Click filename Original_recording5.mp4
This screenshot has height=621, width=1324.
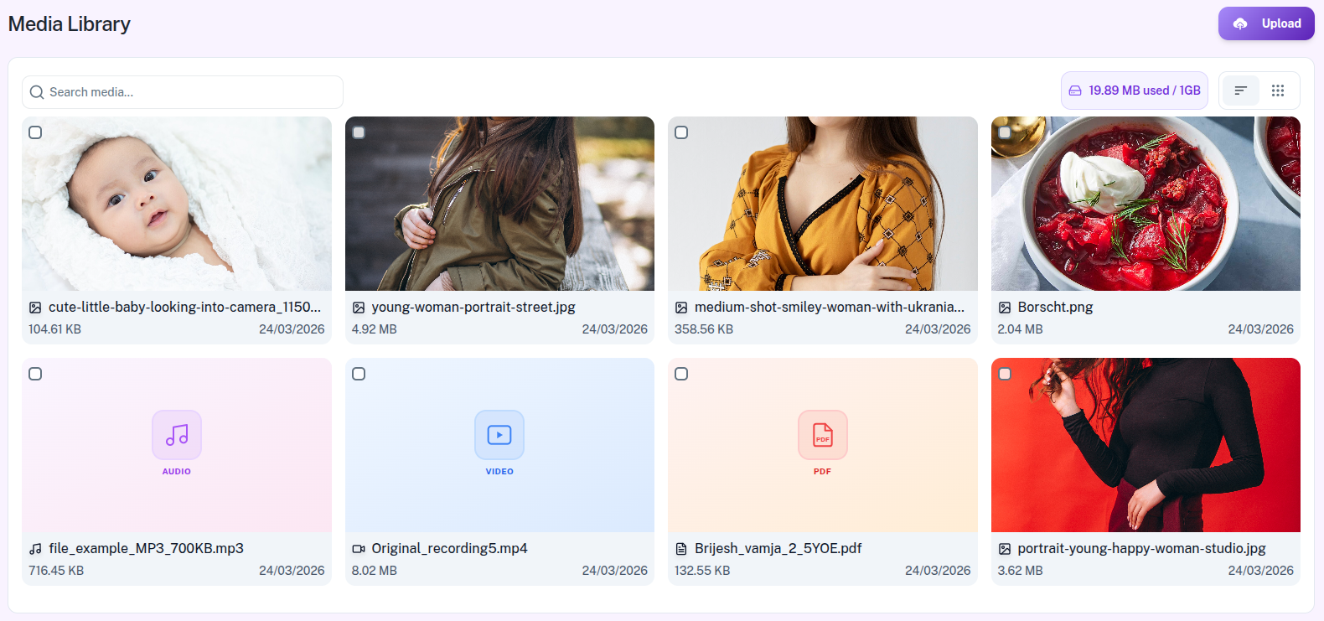click(x=450, y=548)
